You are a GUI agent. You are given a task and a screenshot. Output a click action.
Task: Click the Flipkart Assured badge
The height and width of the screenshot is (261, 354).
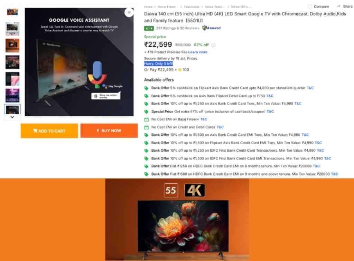pos(211,28)
